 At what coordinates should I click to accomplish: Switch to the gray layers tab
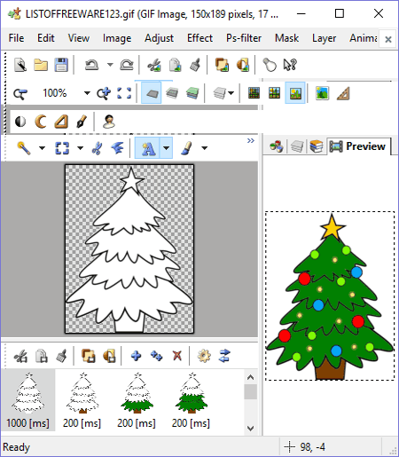296,146
